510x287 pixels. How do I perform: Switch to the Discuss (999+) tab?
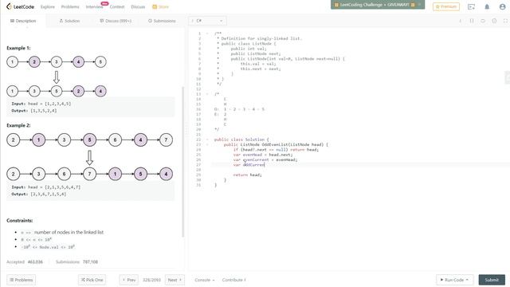click(x=116, y=21)
